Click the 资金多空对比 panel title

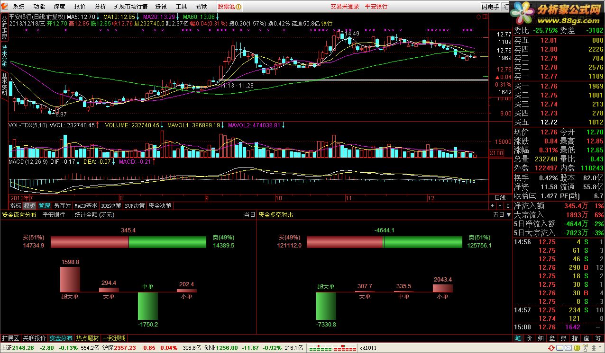pos(275,215)
